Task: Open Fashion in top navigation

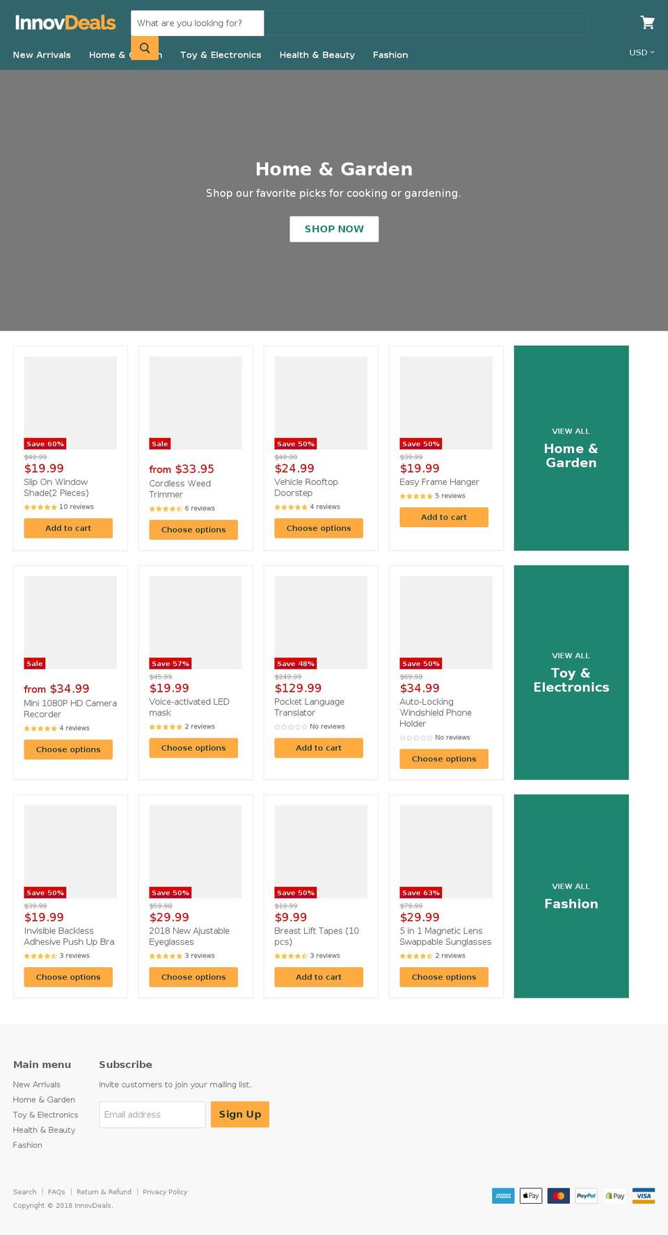Action: (x=390, y=55)
